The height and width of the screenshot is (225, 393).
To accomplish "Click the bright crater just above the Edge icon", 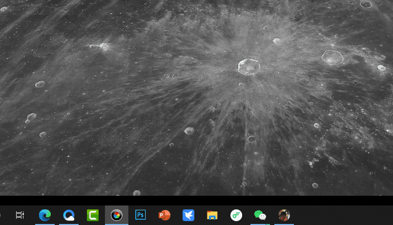I will tap(42, 135).
